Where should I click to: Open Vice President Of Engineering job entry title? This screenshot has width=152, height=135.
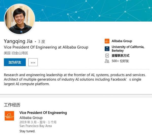43,113
